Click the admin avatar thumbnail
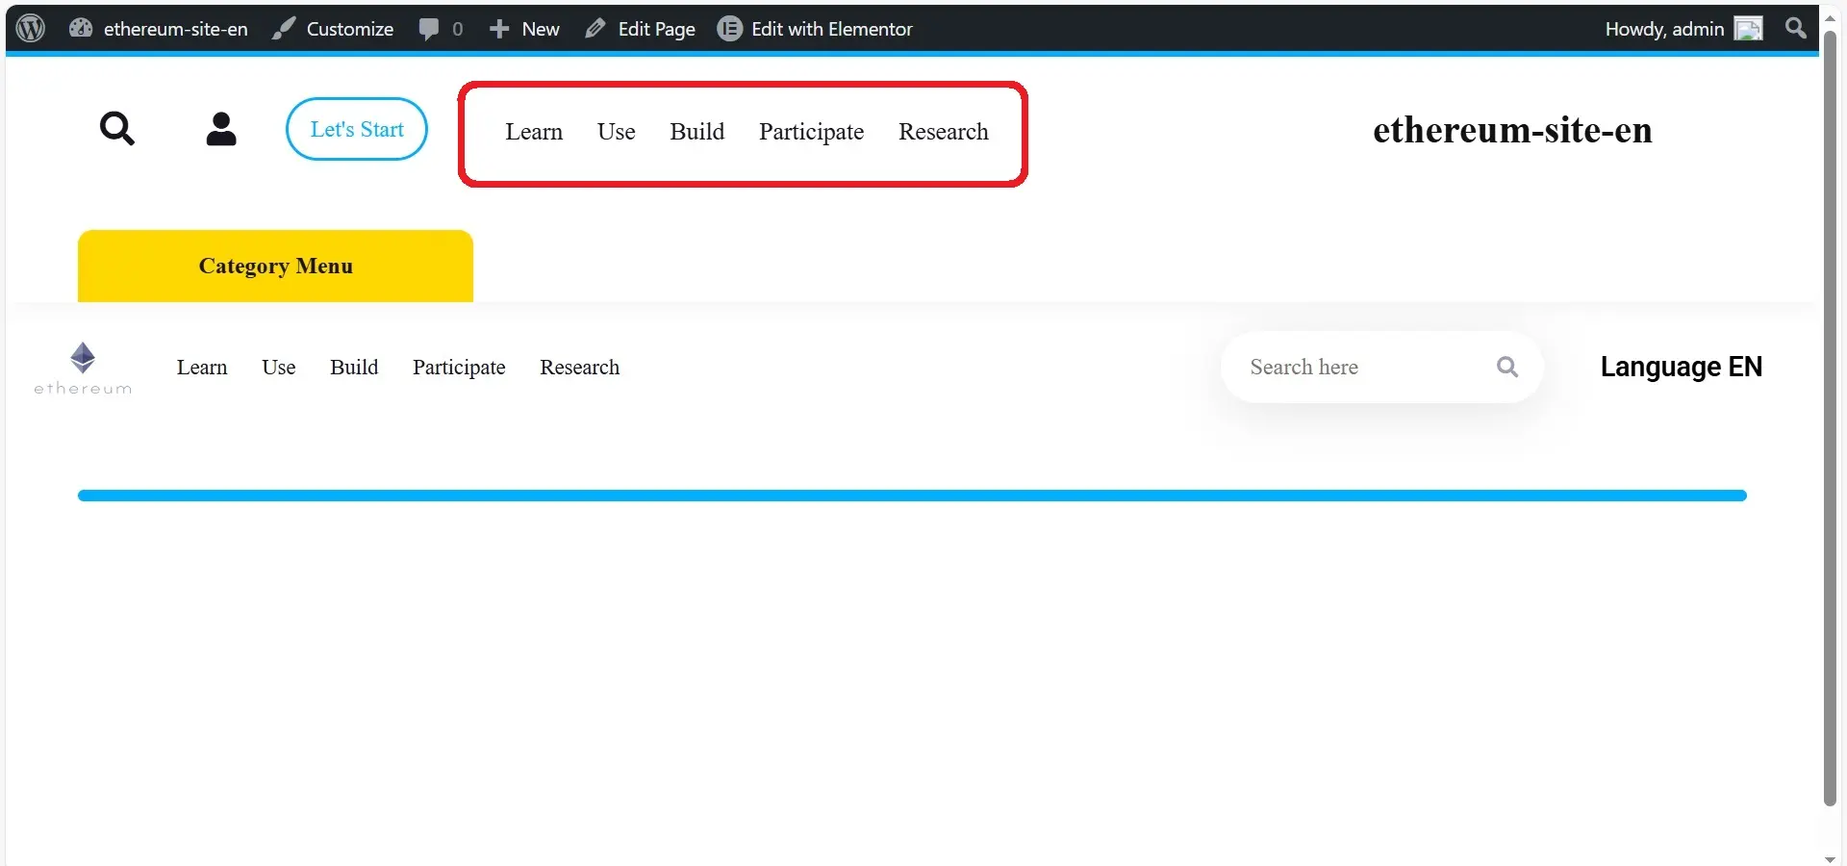Image resolution: width=1847 pixels, height=866 pixels. pos(1748,29)
